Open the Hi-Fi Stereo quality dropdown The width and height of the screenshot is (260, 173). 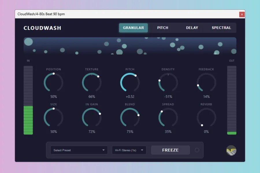129,150
